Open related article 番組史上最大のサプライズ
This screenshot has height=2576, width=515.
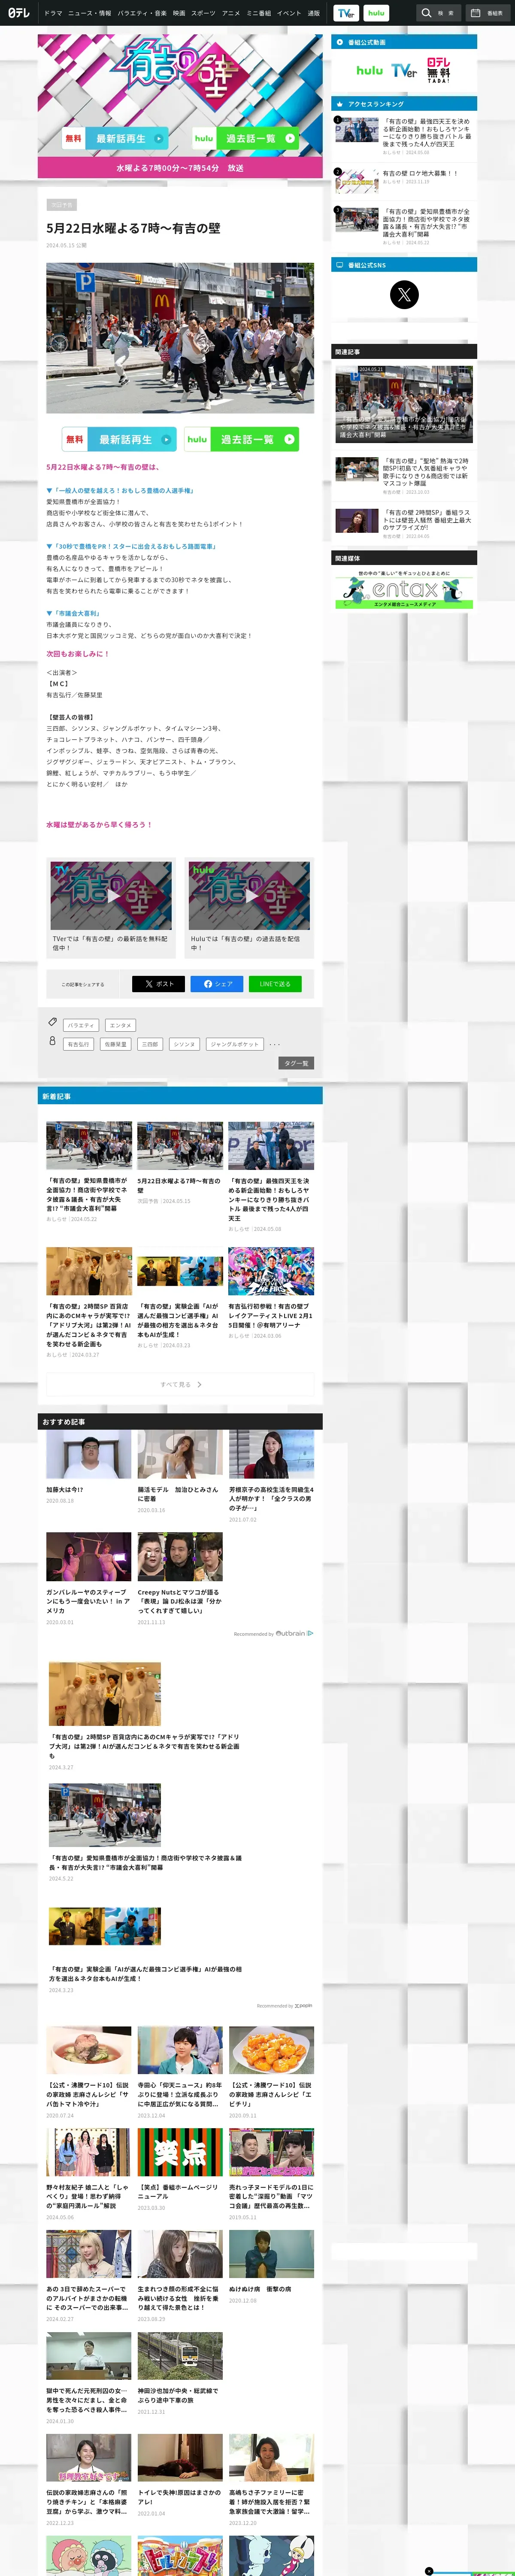coord(404,524)
